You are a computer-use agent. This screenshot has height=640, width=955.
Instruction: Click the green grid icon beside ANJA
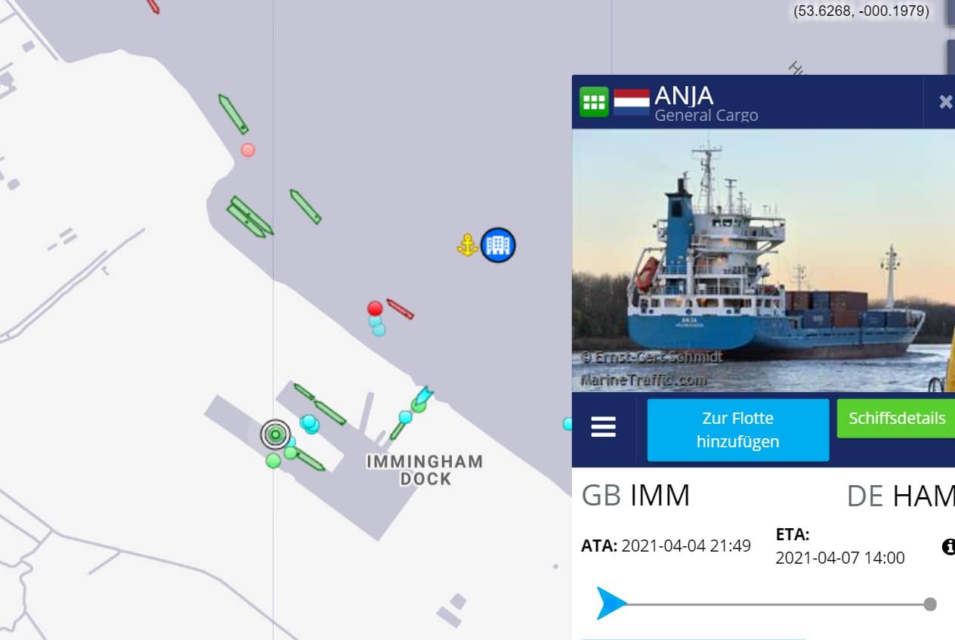tap(594, 102)
